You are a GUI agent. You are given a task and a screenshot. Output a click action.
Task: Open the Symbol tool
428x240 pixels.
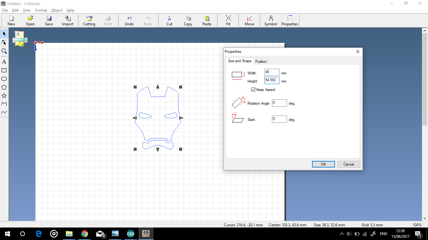271,21
